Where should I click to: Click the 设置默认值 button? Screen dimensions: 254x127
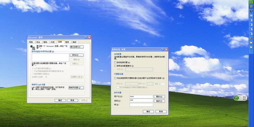tap(77, 77)
